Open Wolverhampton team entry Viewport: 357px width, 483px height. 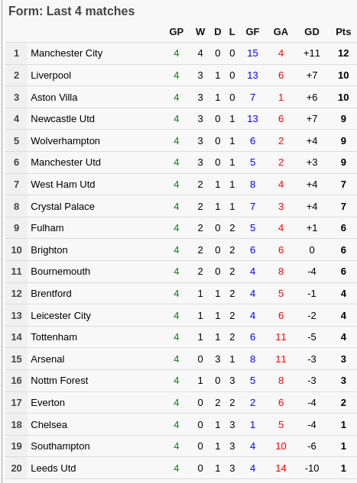[x=66, y=140]
